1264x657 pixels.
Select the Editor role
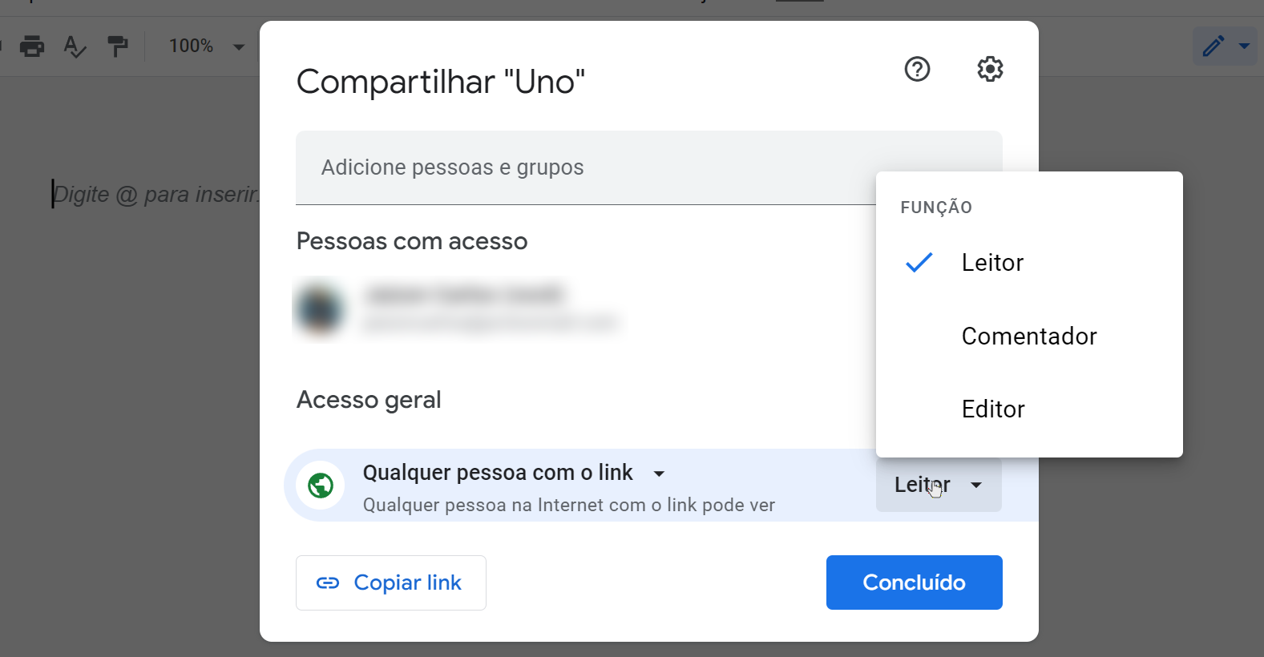(x=993, y=409)
